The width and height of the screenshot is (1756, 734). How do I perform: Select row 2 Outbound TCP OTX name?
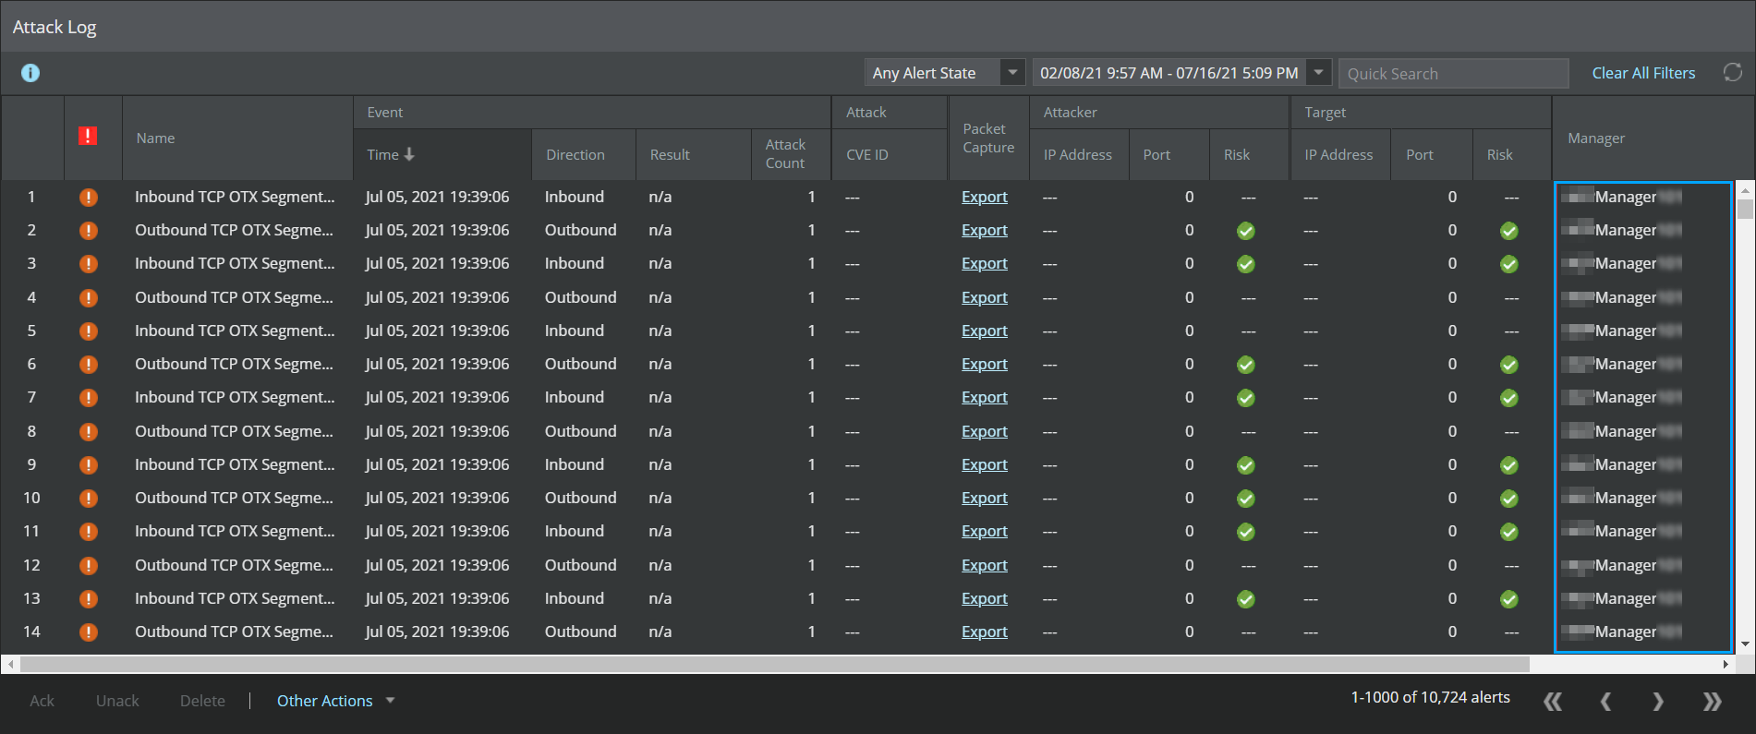tap(234, 230)
